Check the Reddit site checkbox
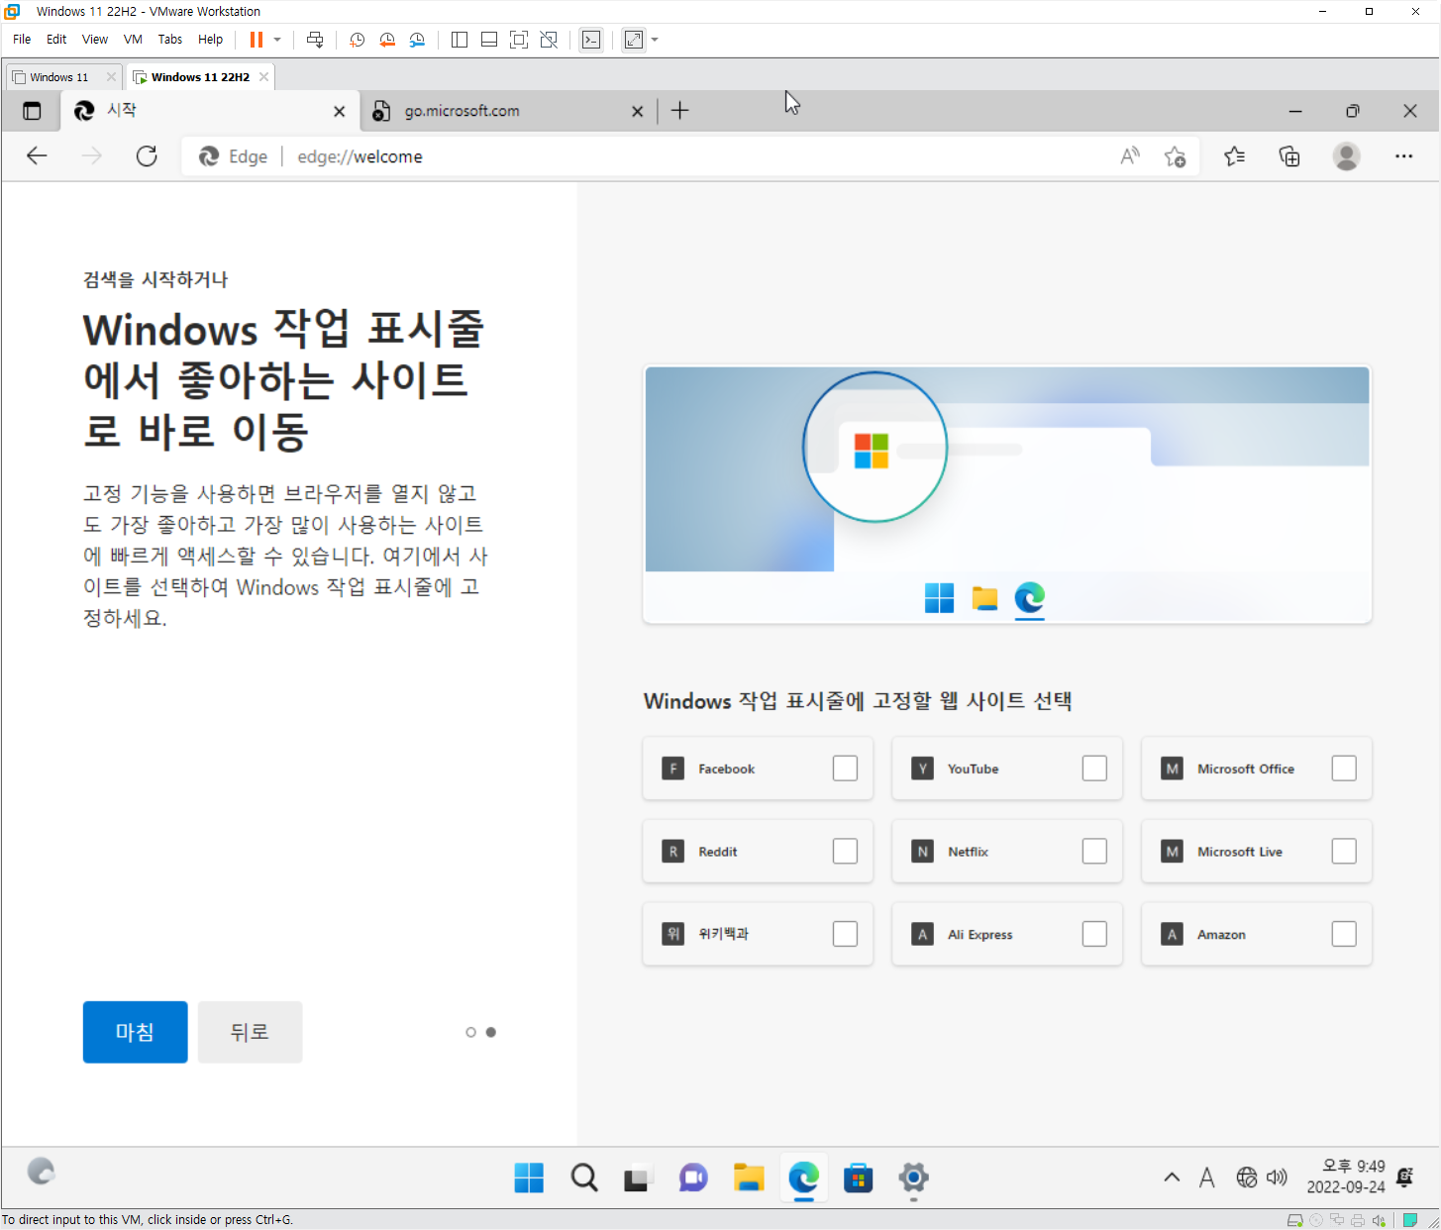This screenshot has height=1230, width=1441. 845,851
